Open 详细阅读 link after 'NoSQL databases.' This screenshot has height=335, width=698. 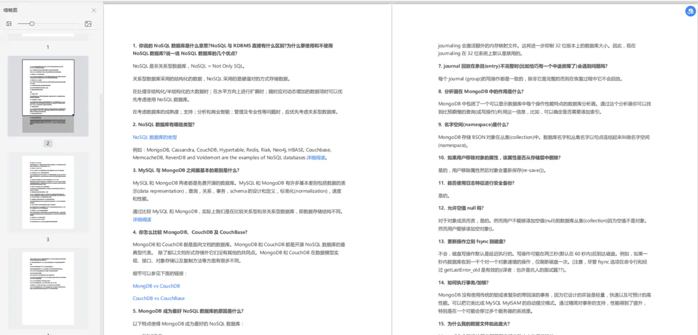pos(316,157)
